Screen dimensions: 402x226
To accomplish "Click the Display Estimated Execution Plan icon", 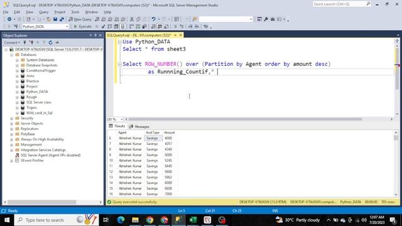I will pos(110,26).
